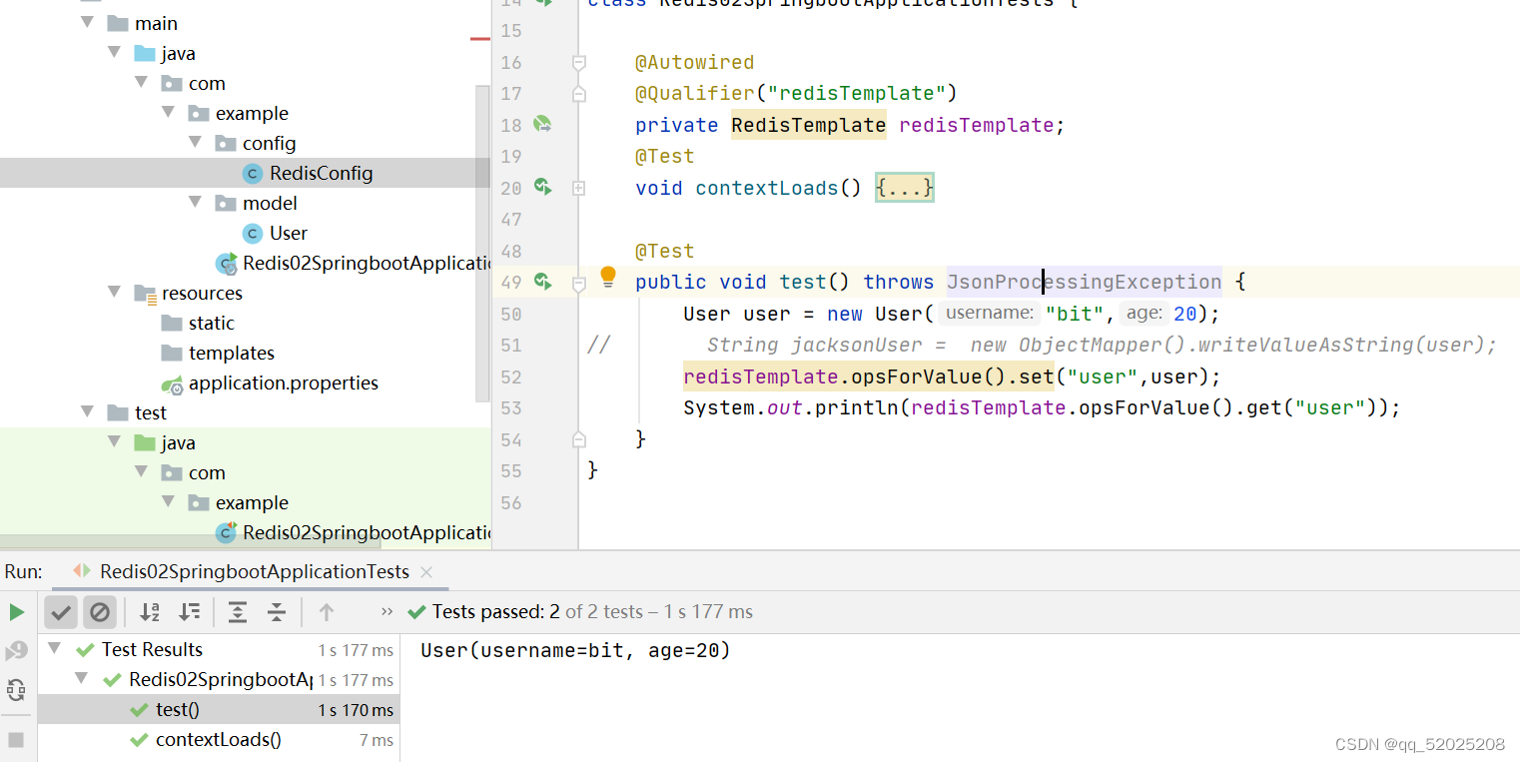Collapse the test() method fold at line 49
The height and width of the screenshot is (762, 1520).
coord(578,284)
